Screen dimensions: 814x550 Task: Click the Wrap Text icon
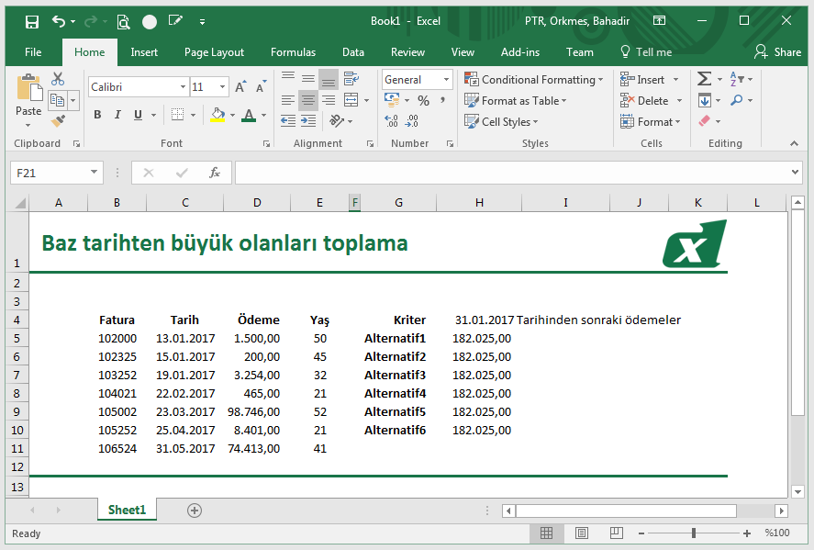[x=351, y=79]
